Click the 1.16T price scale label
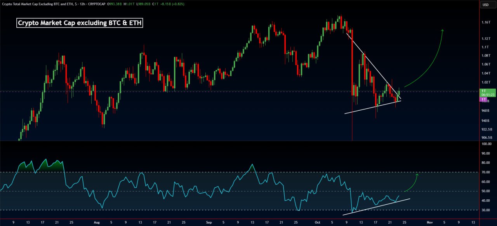The height and width of the screenshot is (226, 497). [x=486, y=22]
